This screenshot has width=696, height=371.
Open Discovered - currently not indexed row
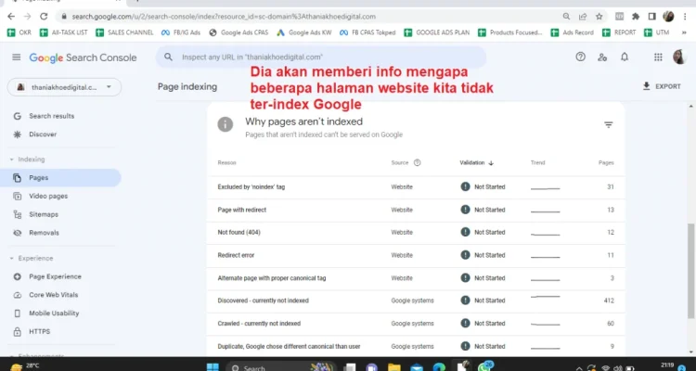416,301
